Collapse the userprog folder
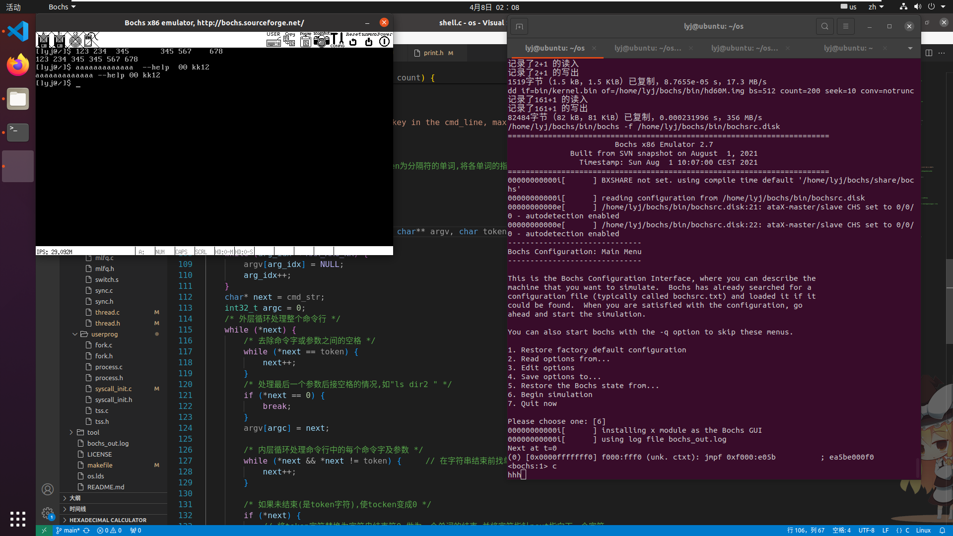 pos(114,334)
